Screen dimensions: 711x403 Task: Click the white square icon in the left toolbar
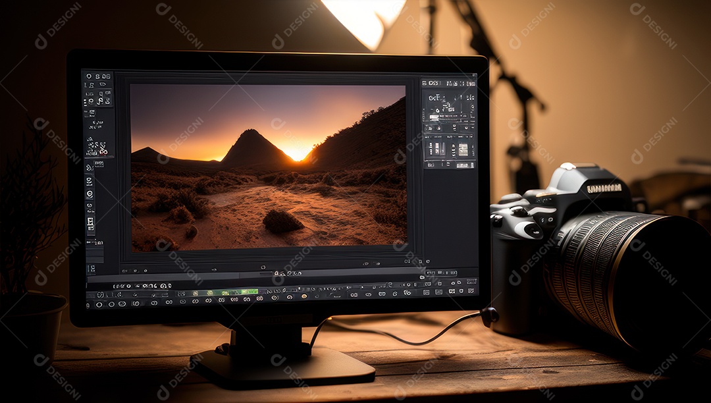point(90,222)
